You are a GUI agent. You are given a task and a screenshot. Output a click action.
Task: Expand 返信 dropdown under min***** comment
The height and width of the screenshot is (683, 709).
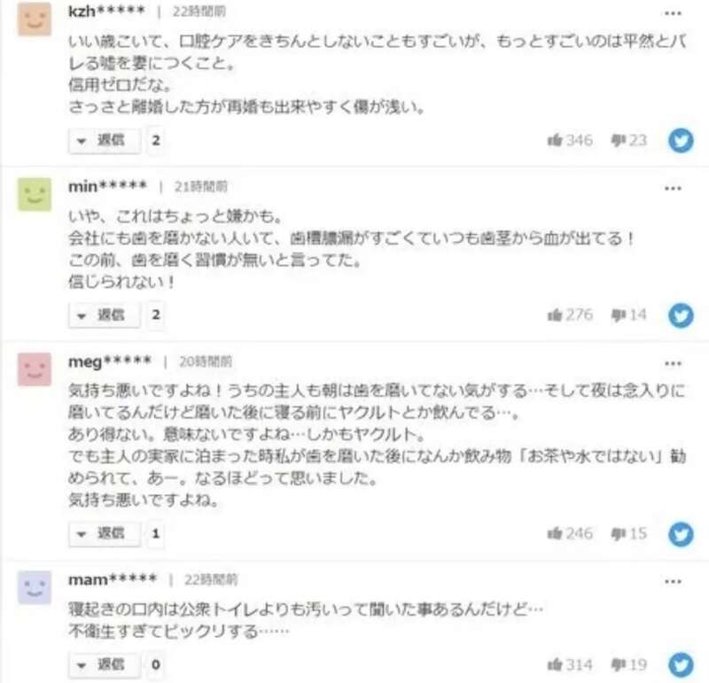click(105, 315)
